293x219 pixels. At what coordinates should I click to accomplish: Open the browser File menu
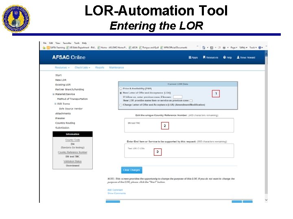point(45,43)
